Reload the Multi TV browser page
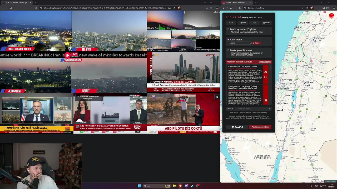This screenshot has height=189, width=337. point(11,8)
